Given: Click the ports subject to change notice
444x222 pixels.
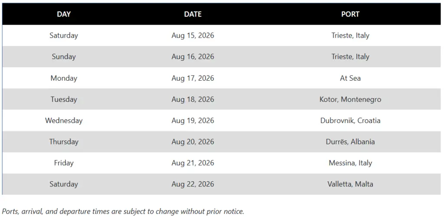Looking at the screenshot, I should tap(123, 212).
